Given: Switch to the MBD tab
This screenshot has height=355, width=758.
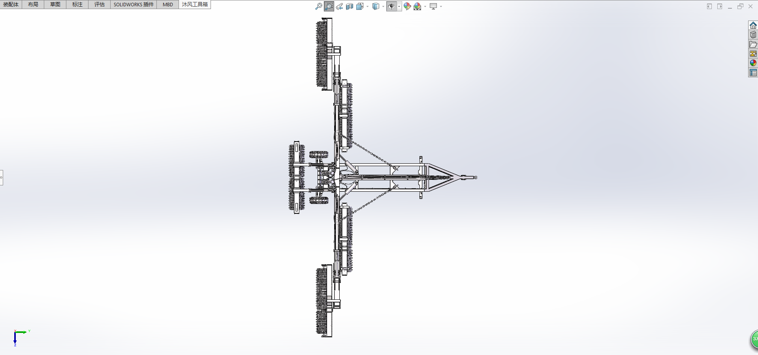Looking at the screenshot, I should pos(168,4).
